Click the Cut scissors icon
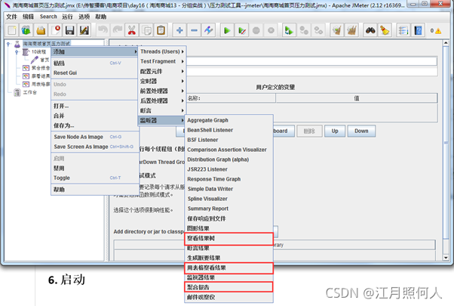This screenshot has height=306, width=454. click(x=132, y=30)
